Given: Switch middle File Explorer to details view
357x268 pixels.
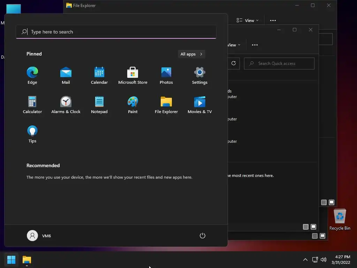Looking at the screenshot, I should [305, 227].
